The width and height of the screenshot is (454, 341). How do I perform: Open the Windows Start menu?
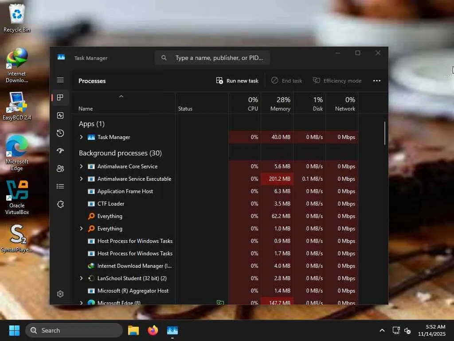click(x=14, y=330)
